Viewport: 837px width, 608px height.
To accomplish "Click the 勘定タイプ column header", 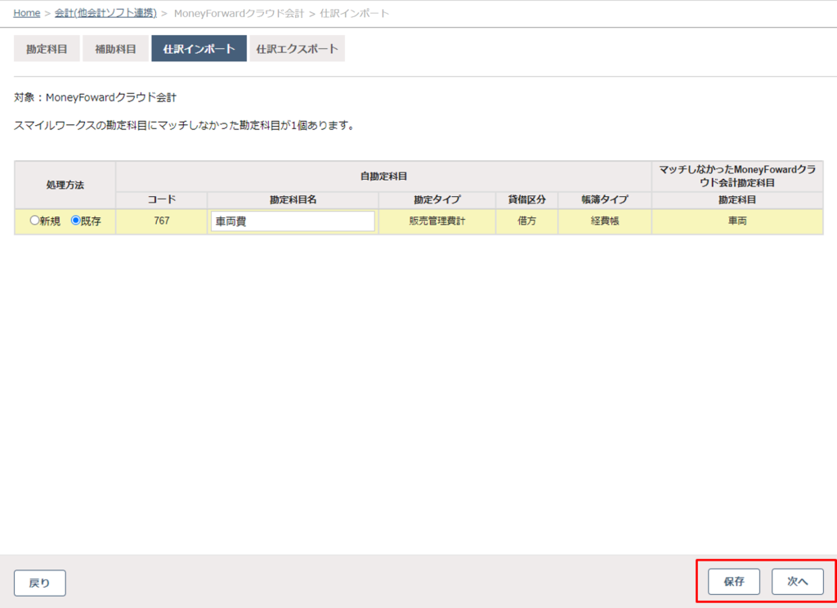I will (437, 199).
